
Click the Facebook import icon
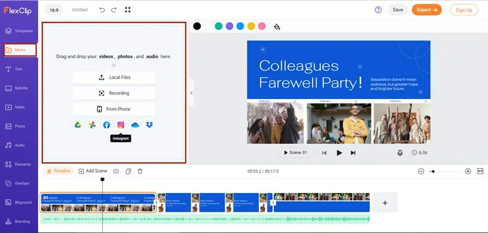point(106,125)
